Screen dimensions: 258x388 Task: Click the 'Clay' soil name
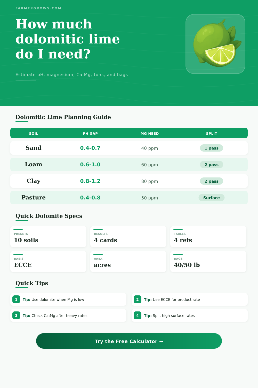34,181
